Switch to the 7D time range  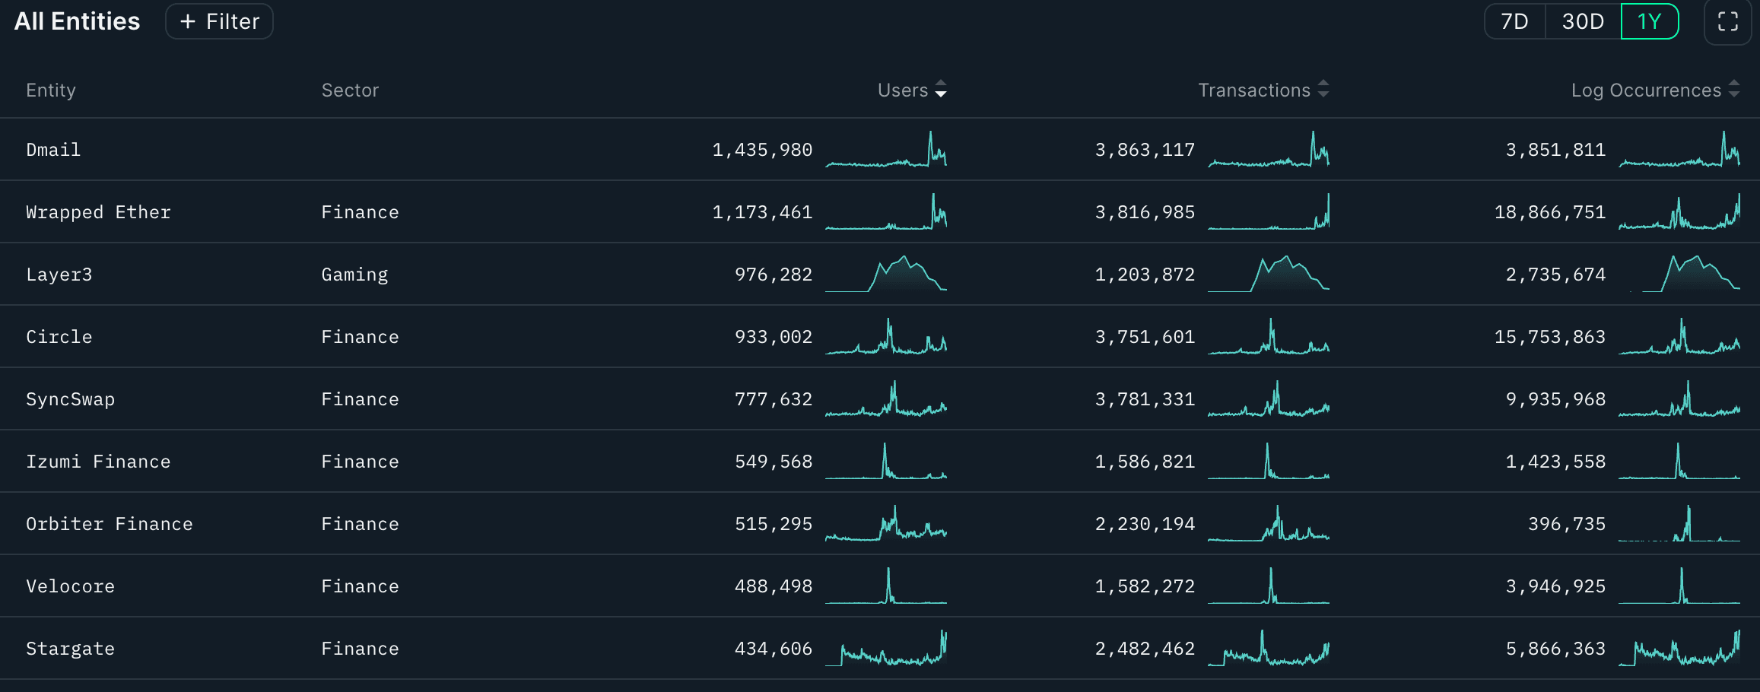(1513, 21)
